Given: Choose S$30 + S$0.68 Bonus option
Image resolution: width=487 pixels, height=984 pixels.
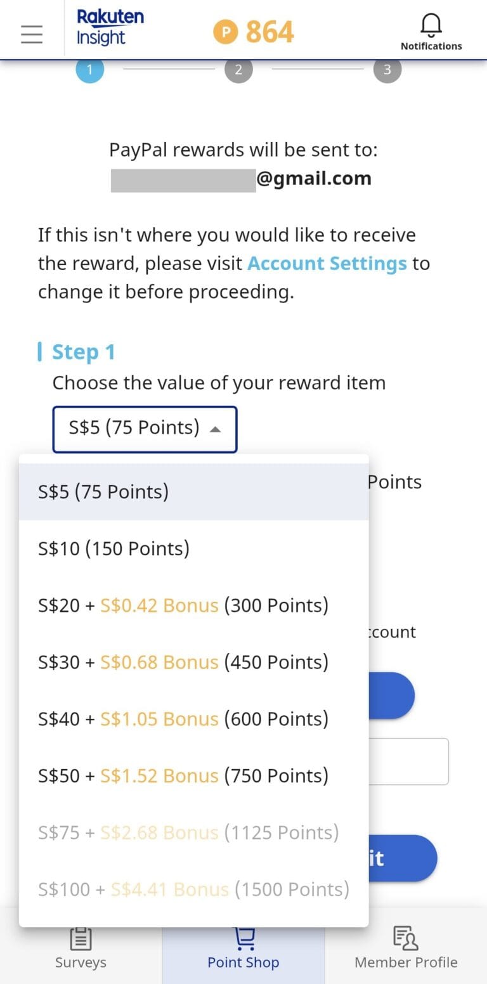Looking at the screenshot, I should pyautogui.click(x=183, y=662).
